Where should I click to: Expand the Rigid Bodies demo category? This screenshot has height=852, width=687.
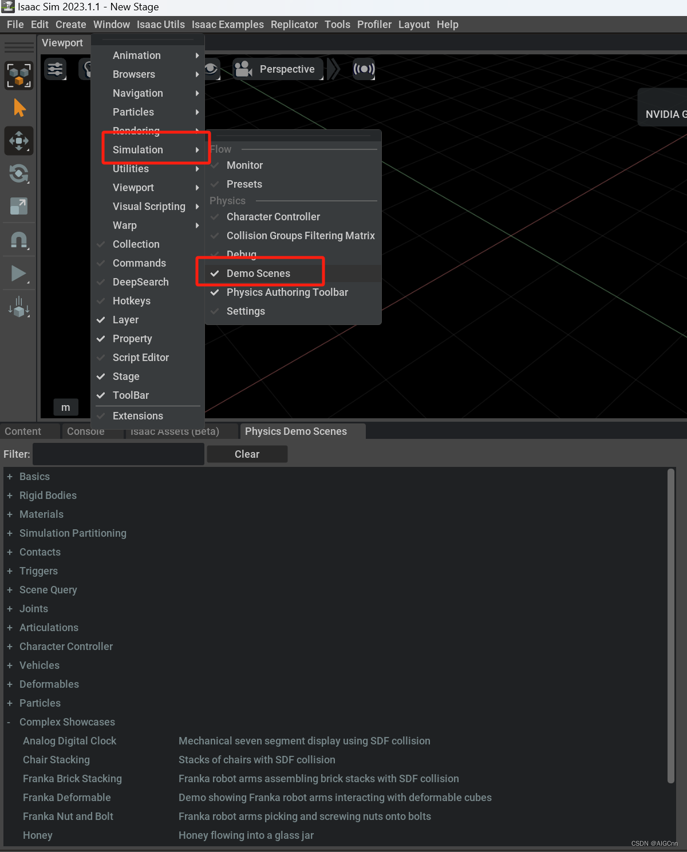tap(9, 496)
